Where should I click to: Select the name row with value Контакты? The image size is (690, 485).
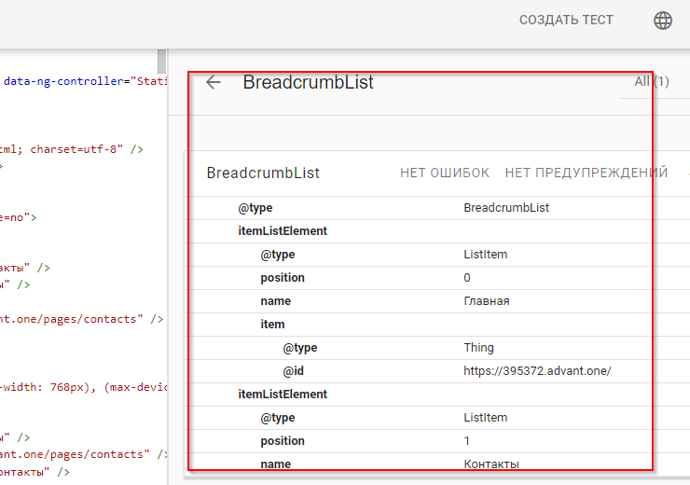coord(276,464)
